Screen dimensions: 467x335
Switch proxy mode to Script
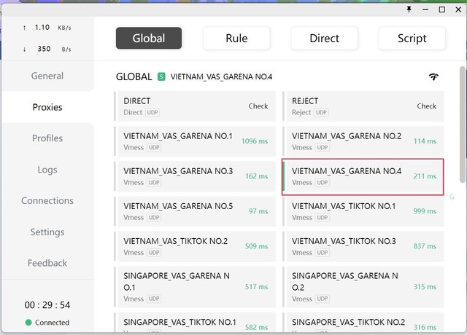click(x=412, y=38)
